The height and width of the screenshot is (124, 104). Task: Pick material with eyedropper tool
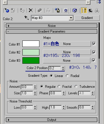pyautogui.click(x=27, y=18)
